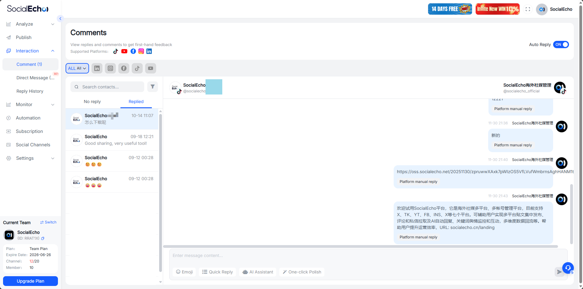Image resolution: width=583 pixels, height=289 pixels.
Task: Click the TikTok platform filter icon
Action: [137, 68]
